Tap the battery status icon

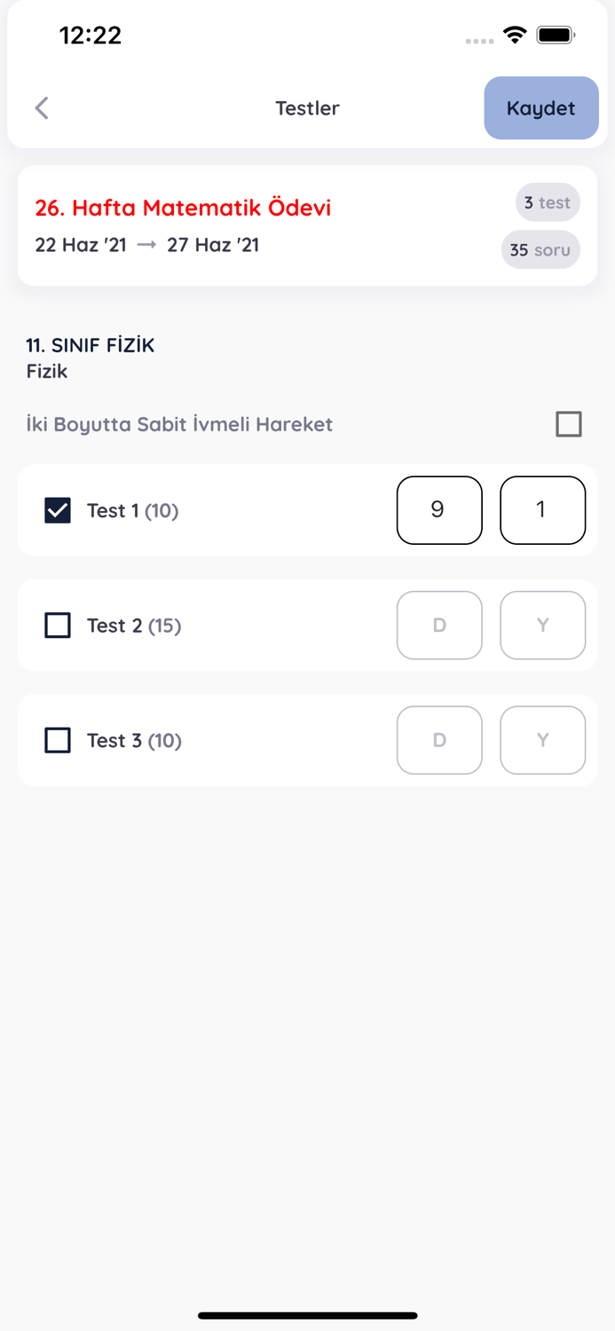point(556,35)
